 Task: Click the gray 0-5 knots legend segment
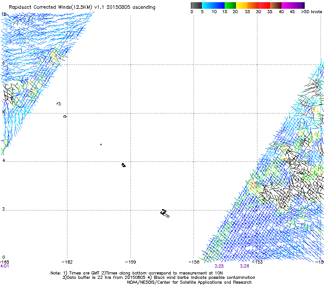click(196, 5)
